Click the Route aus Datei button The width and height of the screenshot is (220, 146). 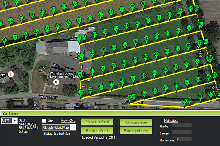tap(97, 122)
